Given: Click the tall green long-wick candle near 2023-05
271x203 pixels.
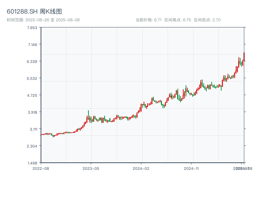Looking at the screenshot, I should tap(88, 115).
